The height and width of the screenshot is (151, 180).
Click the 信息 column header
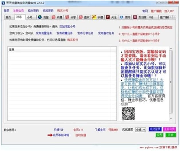(x=59, y=50)
